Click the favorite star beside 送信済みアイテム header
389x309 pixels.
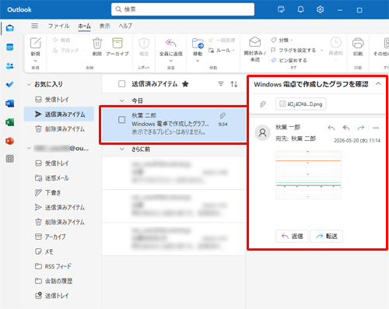pos(185,84)
